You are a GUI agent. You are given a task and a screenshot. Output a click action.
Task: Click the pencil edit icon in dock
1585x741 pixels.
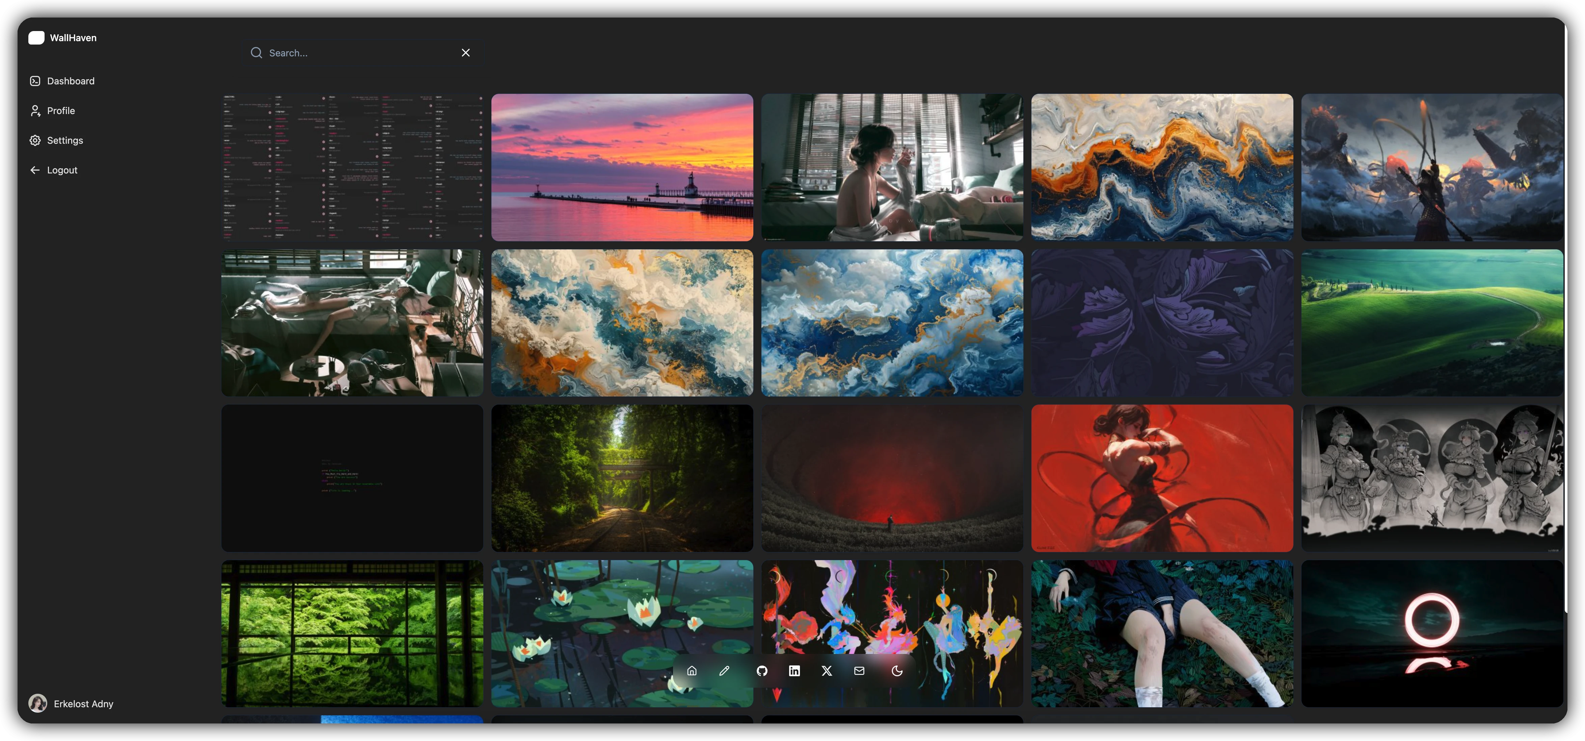(724, 671)
